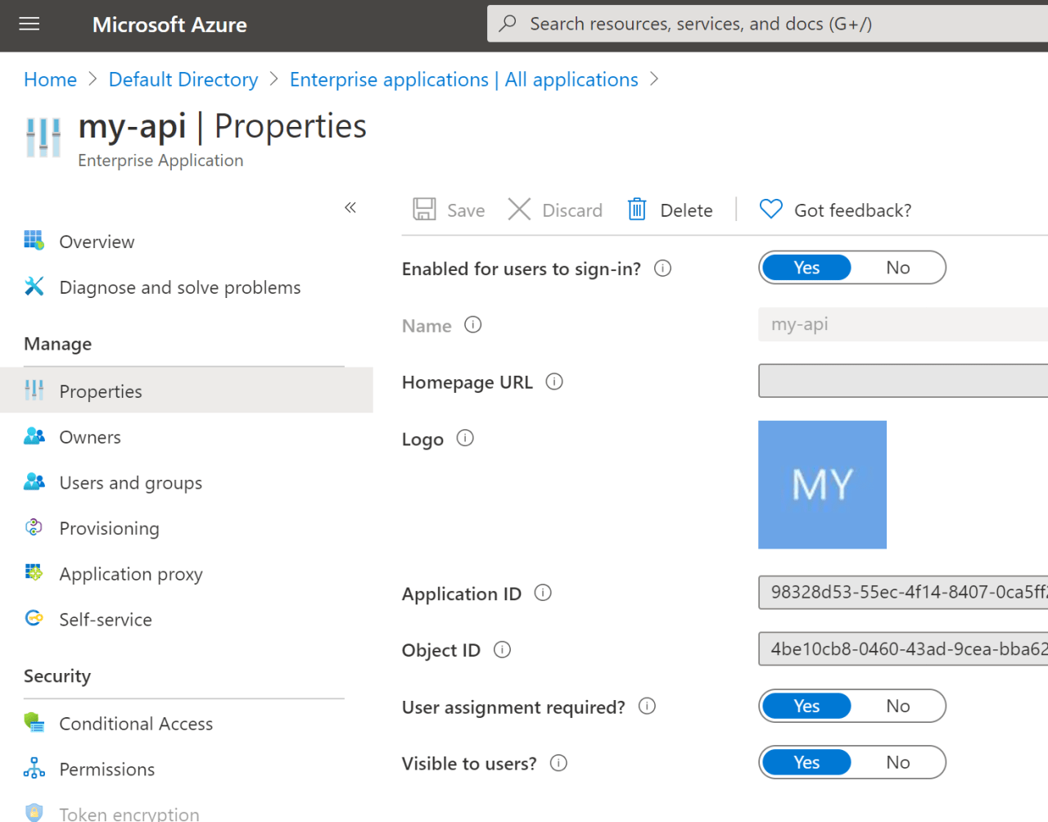
Task: Delete the my-api application
Action: [x=670, y=210]
